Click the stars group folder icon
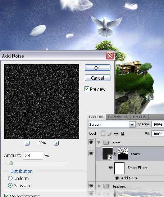Screen dimensions: 164x197 point(106,143)
